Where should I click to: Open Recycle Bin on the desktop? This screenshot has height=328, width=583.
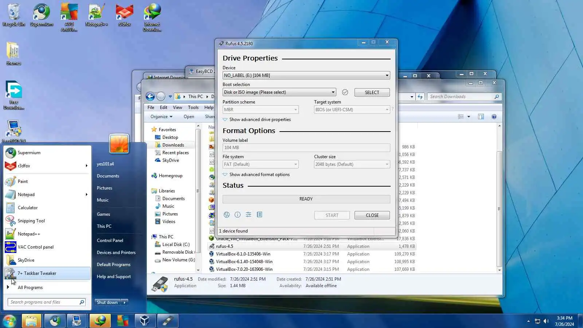[14, 15]
